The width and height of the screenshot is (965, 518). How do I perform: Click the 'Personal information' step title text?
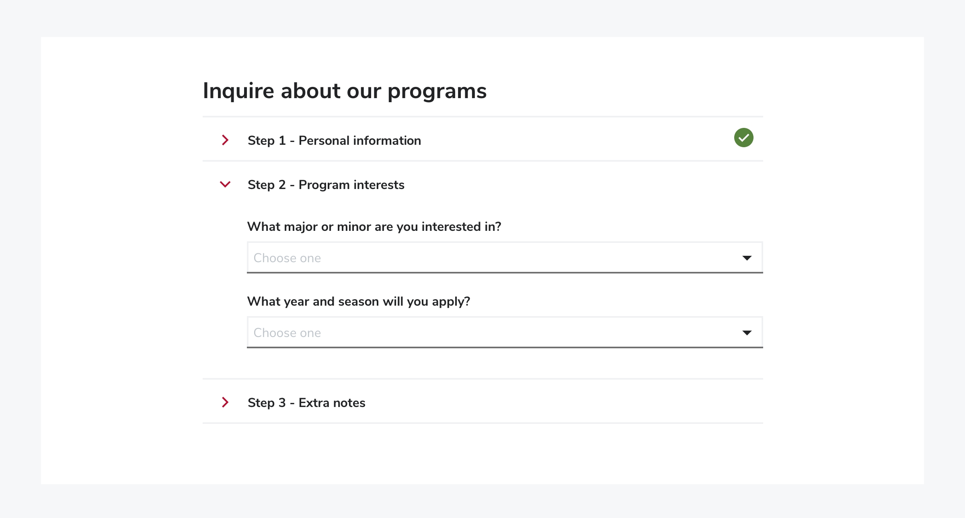[360, 140]
